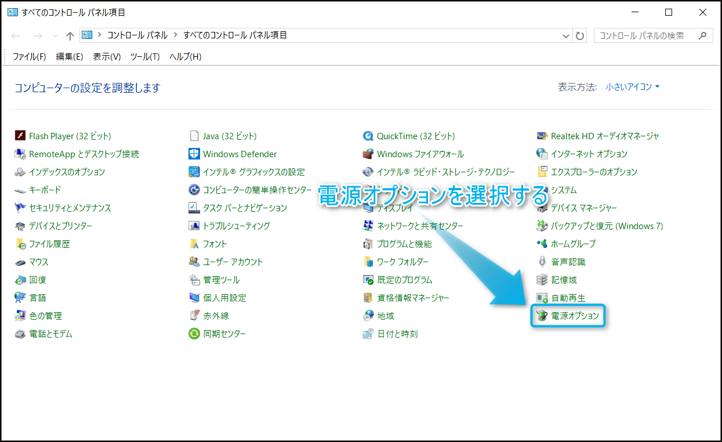
Task: Open the ツール(T) menu
Action: point(145,56)
